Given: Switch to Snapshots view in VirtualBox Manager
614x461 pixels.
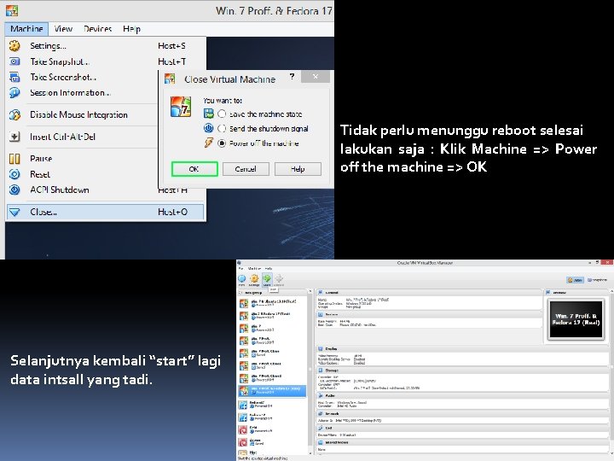Looking at the screenshot, I should 597,280.
